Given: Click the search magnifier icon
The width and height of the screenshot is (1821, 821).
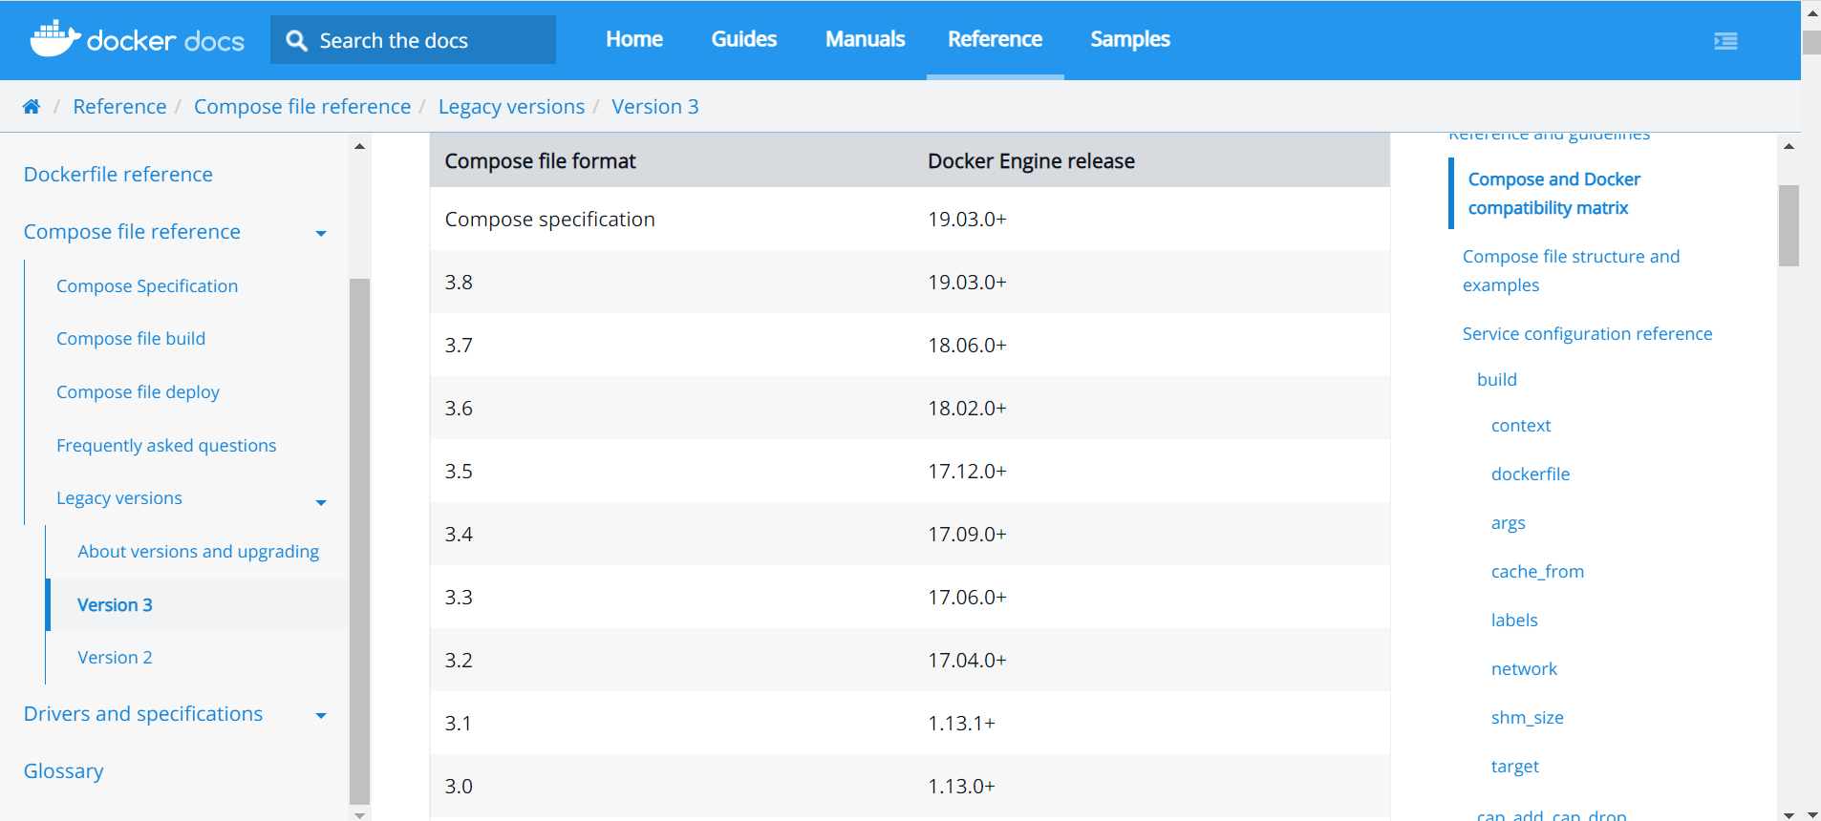Looking at the screenshot, I should (x=296, y=40).
